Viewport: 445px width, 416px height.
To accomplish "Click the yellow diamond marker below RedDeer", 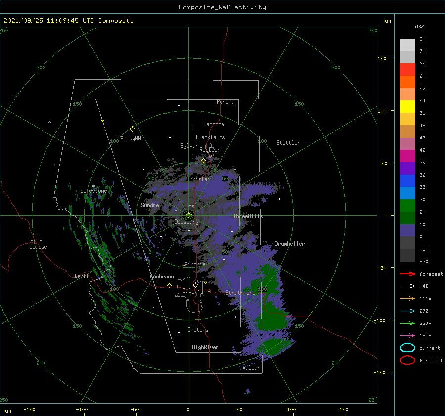I will tap(203, 161).
